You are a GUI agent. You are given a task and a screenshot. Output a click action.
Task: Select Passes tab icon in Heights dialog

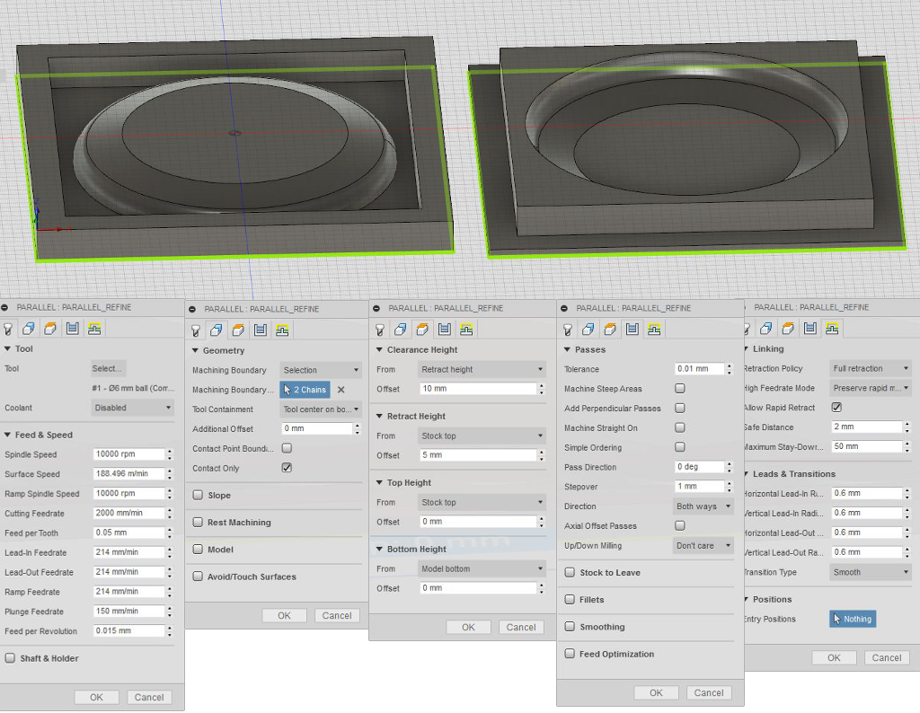[x=444, y=330]
